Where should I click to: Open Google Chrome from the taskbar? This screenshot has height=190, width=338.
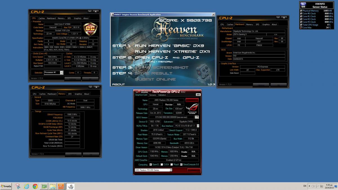pyautogui.click(x=35, y=186)
